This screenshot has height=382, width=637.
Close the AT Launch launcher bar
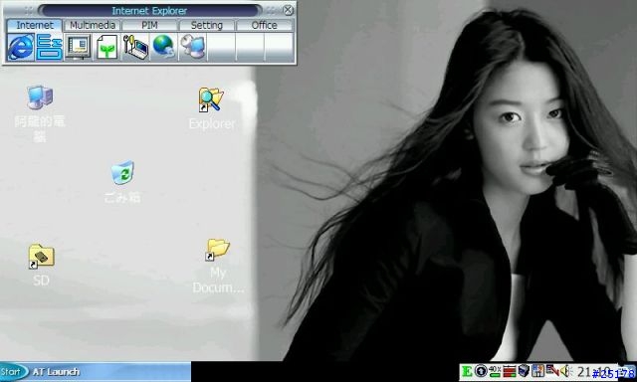click(x=288, y=10)
